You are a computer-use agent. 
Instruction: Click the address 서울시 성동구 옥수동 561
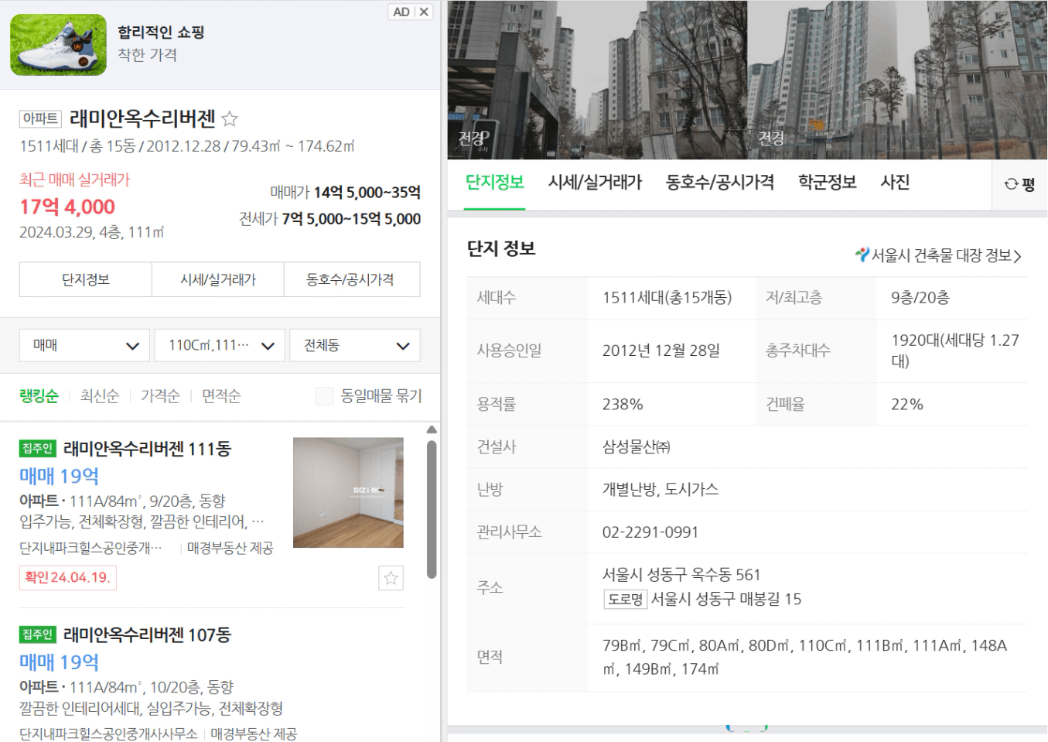click(681, 575)
